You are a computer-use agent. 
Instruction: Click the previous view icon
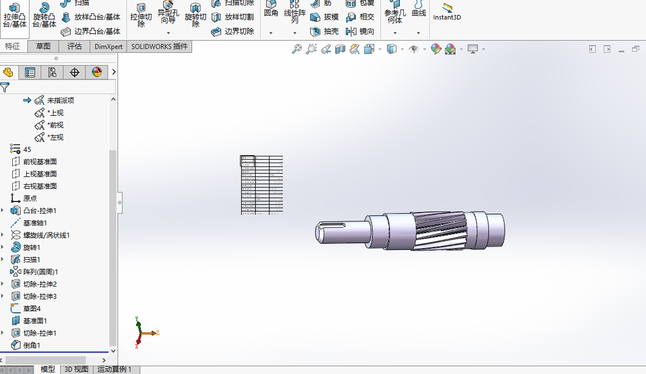[x=326, y=50]
